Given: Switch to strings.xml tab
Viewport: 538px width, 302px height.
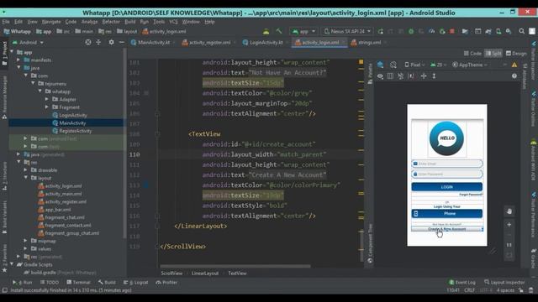Looking at the screenshot, I should coord(369,43).
